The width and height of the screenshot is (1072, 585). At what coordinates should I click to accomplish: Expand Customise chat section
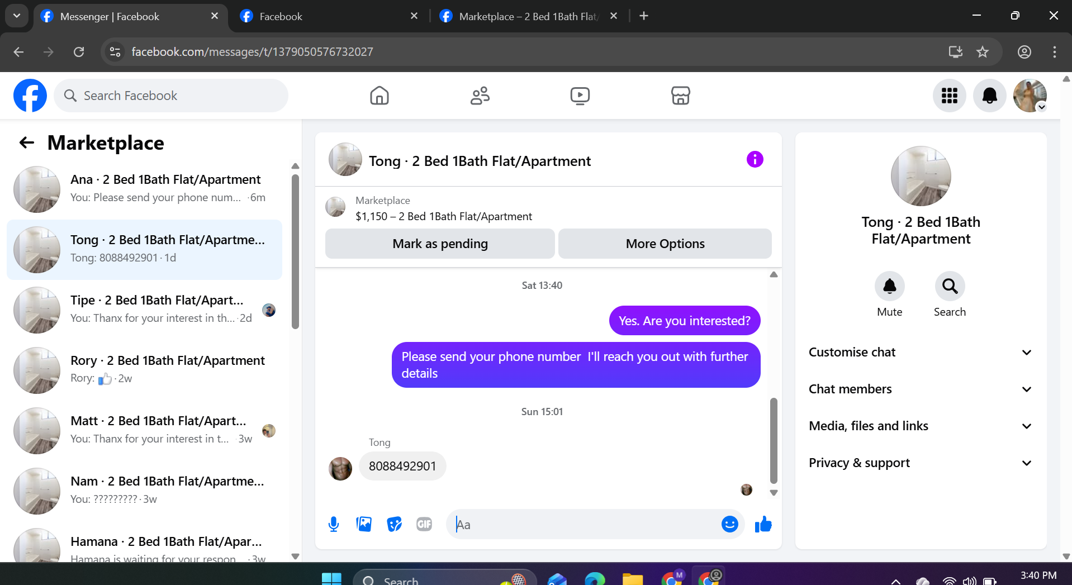(x=921, y=353)
